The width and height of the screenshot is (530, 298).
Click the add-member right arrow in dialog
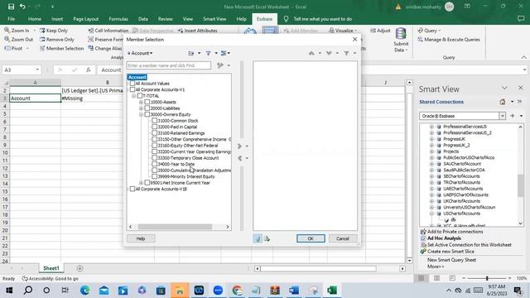click(239, 146)
